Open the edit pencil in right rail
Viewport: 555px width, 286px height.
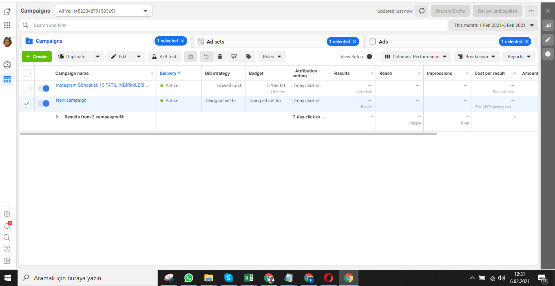(x=548, y=39)
